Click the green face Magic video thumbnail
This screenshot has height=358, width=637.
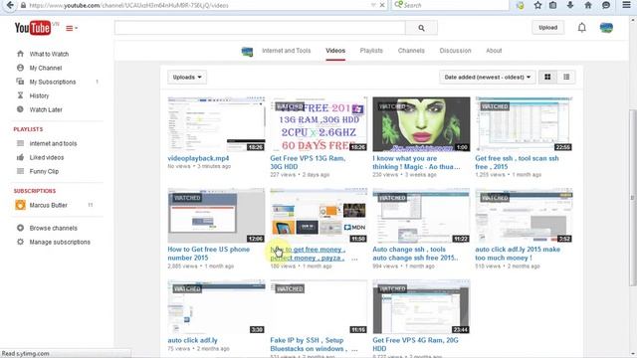point(421,124)
